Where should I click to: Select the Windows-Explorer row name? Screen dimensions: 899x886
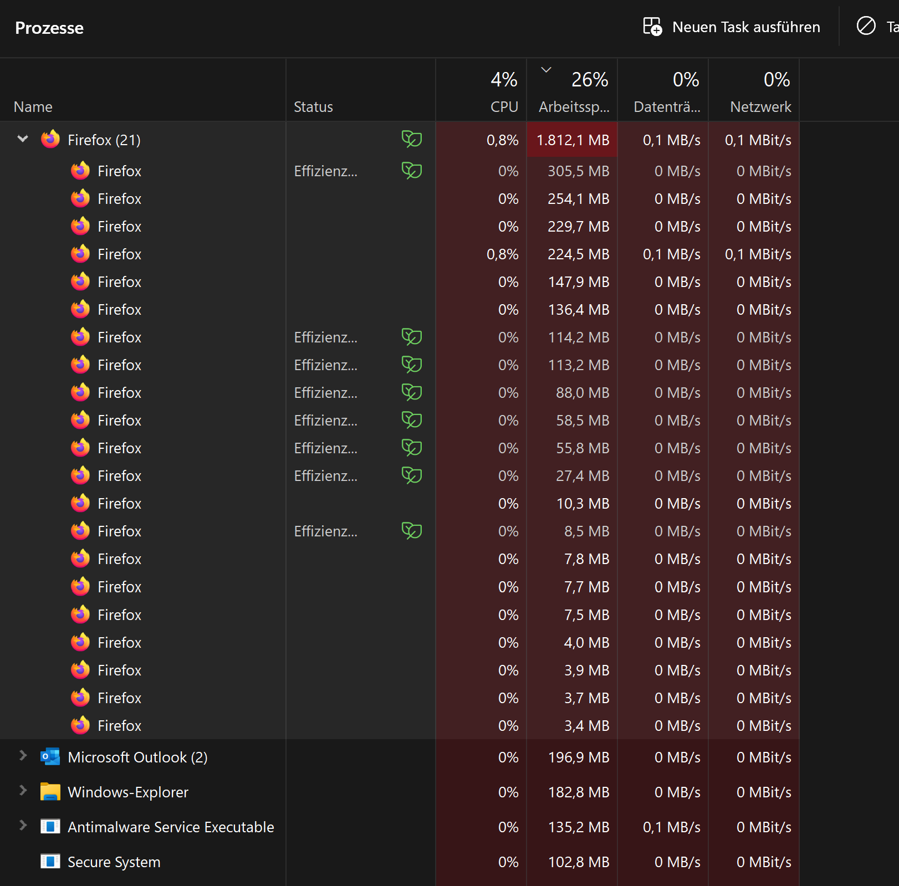pos(128,792)
